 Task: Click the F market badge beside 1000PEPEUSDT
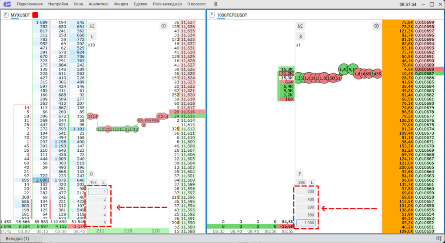(x=212, y=15)
